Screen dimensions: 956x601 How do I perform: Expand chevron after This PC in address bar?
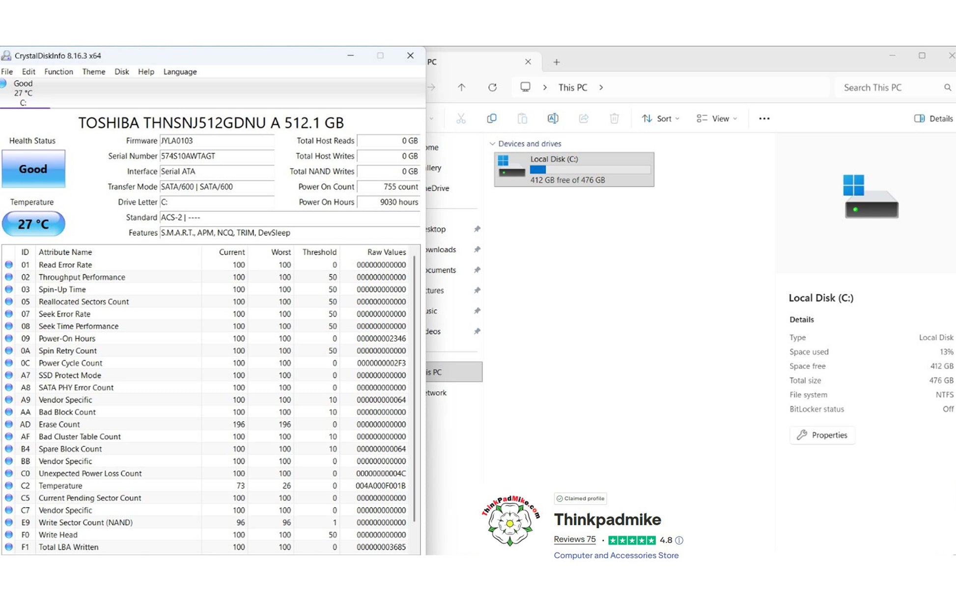(601, 87)
